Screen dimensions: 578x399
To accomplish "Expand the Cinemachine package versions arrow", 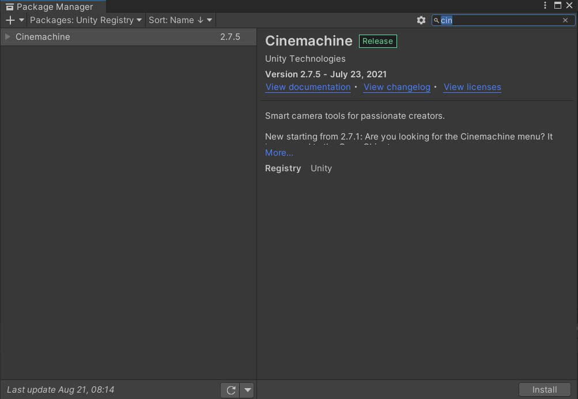I will pyautogui.click(x=7, y=36).
